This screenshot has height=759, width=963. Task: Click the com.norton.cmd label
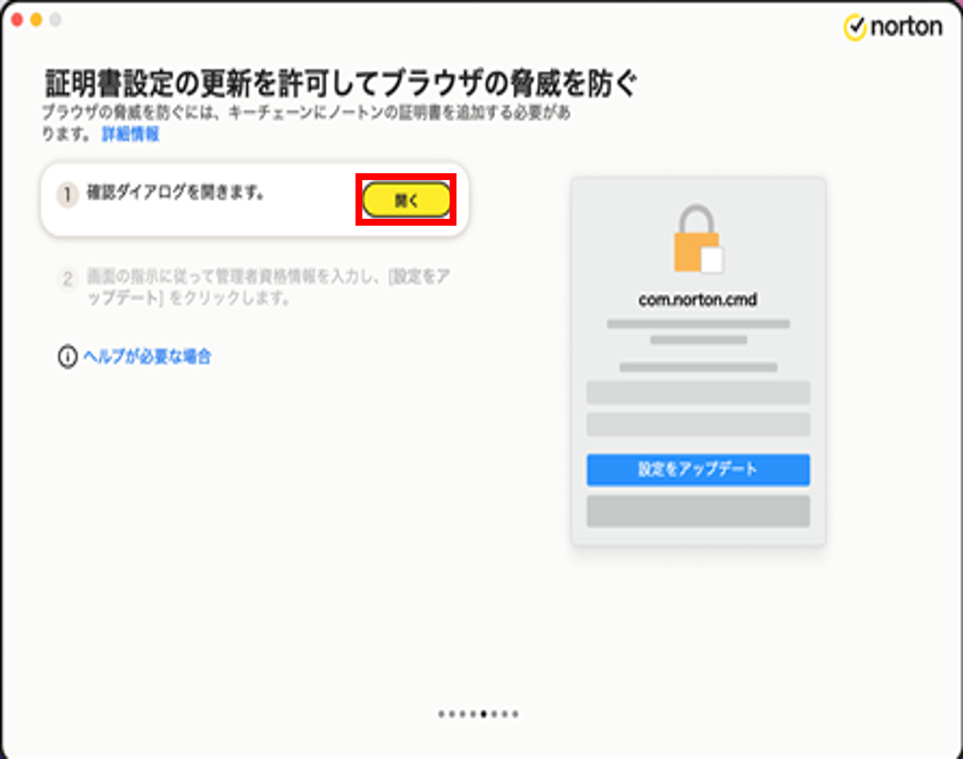tap(698, 299)
